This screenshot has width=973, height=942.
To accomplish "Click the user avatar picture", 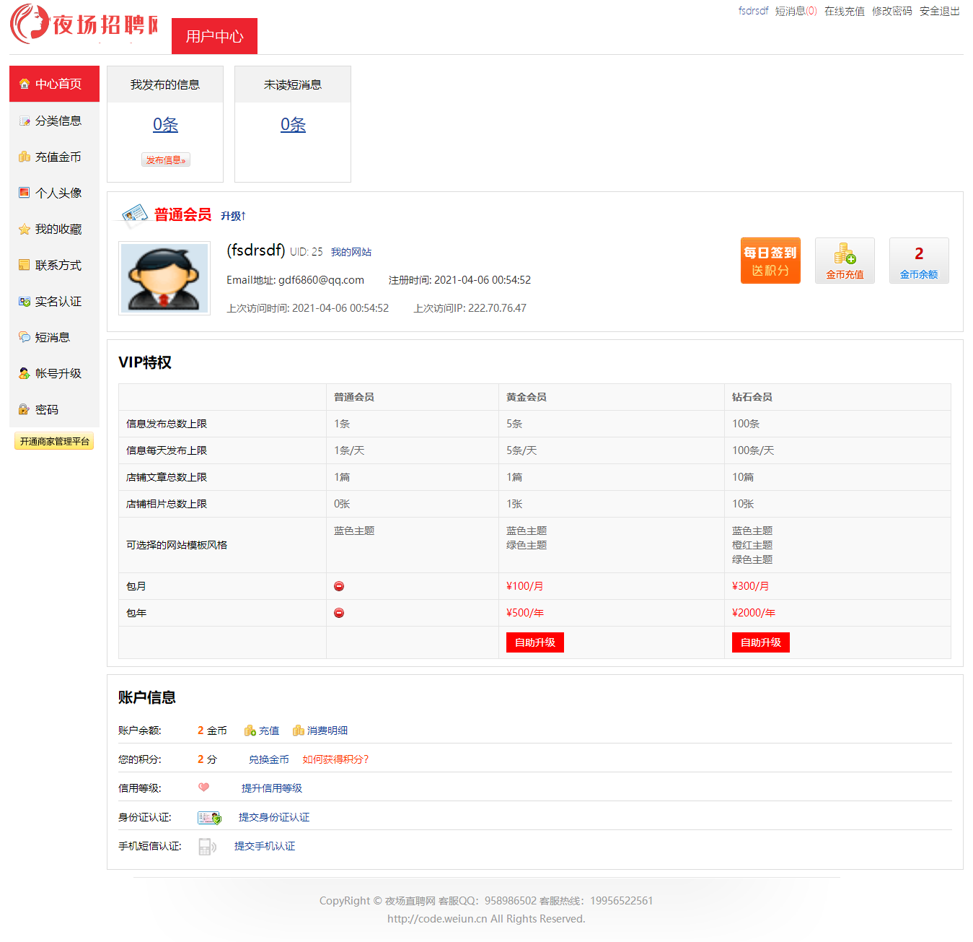I will [x=164, y=278].
